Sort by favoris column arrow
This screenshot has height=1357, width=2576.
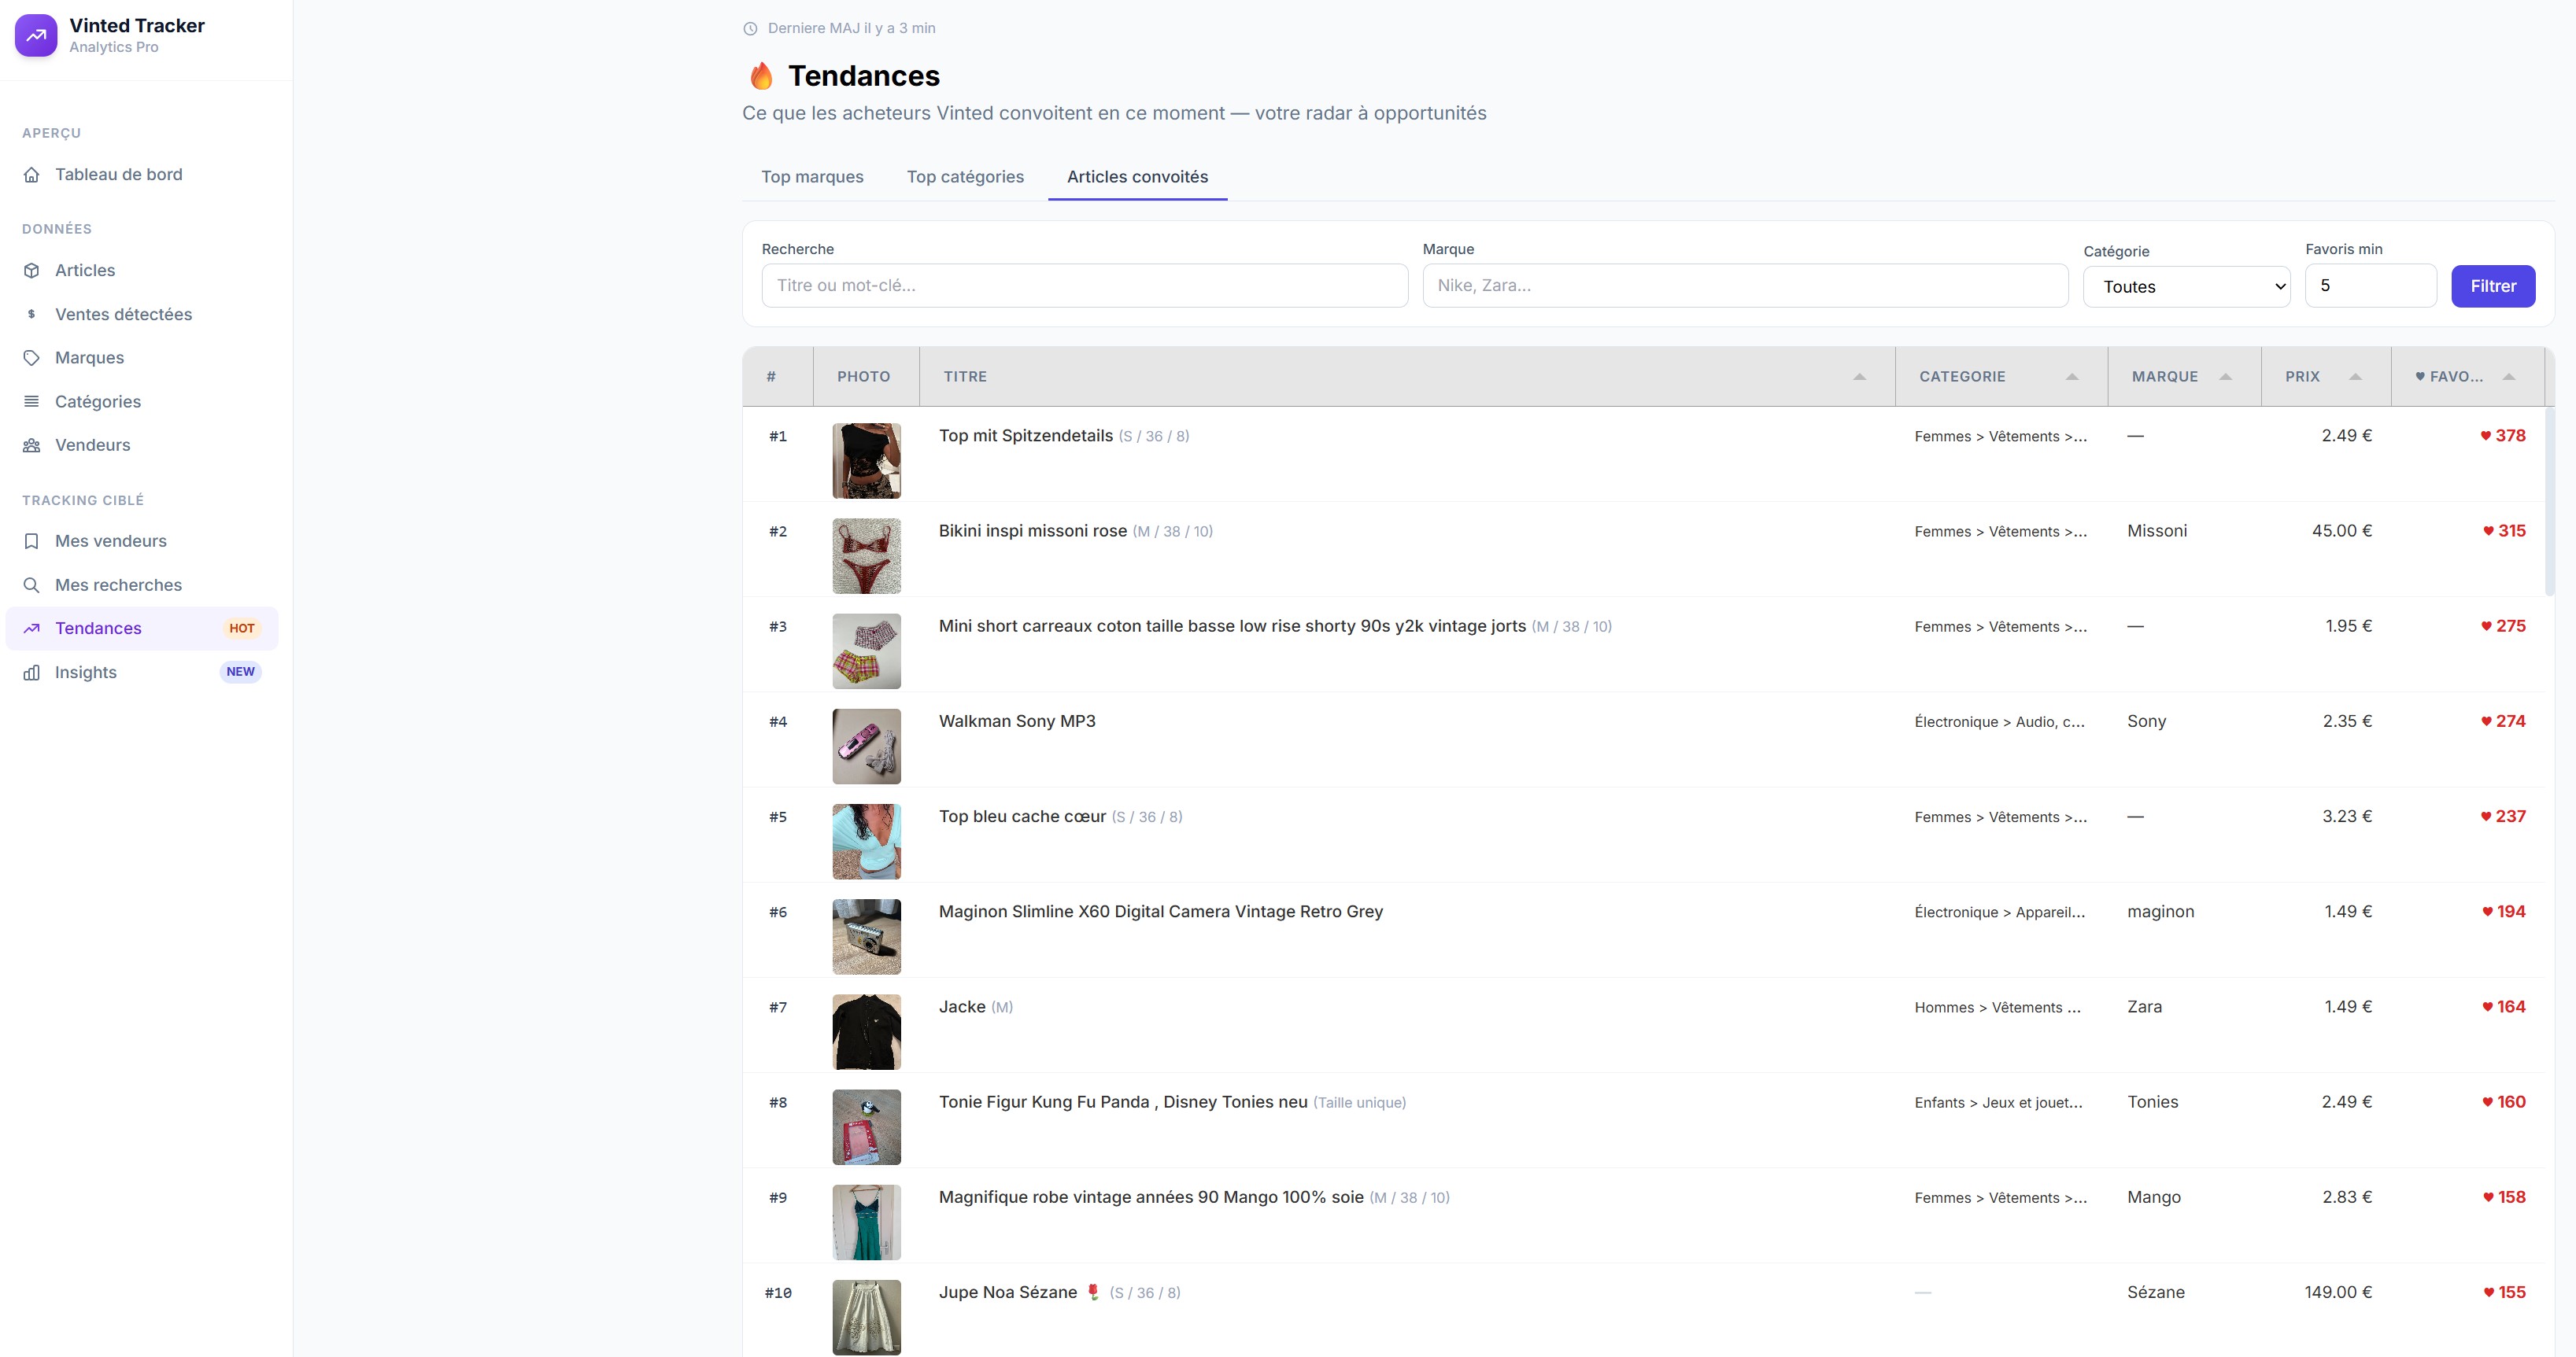2509,377
